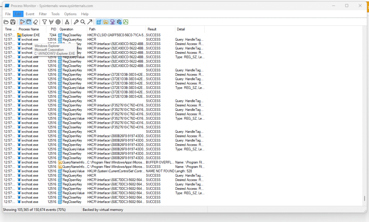Click the Operation column header
The height and width of the screenshot is (222, 369).
pyautogui.click(x=66, y=29)
